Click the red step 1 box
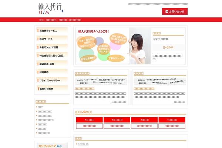Screen dimensions: 222x148 (x=89, y=120)
